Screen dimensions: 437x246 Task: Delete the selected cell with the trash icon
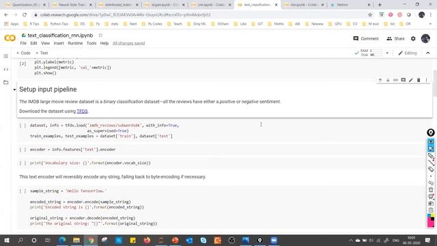pyautogui.click(x=419, y=80)
